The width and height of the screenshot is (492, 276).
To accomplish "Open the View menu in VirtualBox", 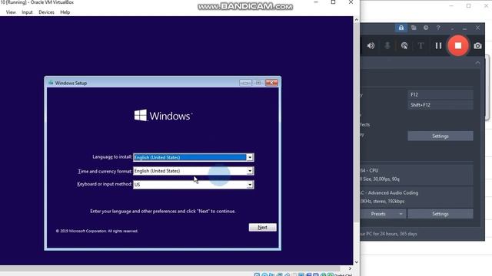I will [x=11, y=12].
